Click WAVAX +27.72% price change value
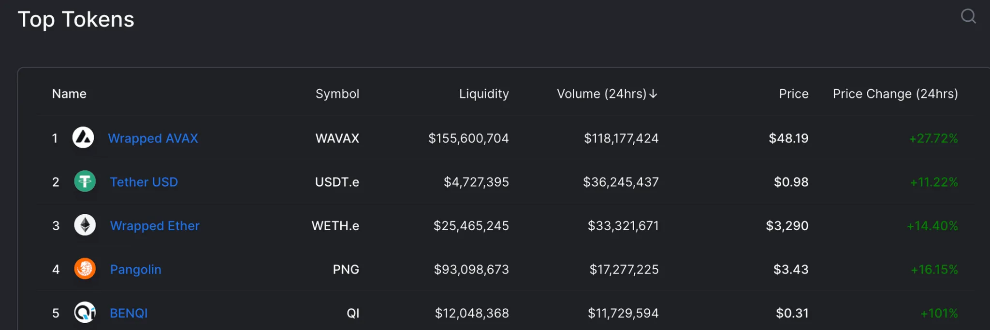Image resolution: width=990 pixels, height=330 pixels. 933,138
